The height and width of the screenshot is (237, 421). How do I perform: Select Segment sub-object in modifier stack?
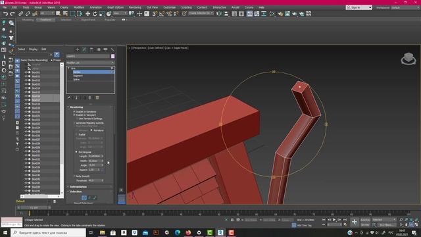pyautogui.click(x=78, y=76)
